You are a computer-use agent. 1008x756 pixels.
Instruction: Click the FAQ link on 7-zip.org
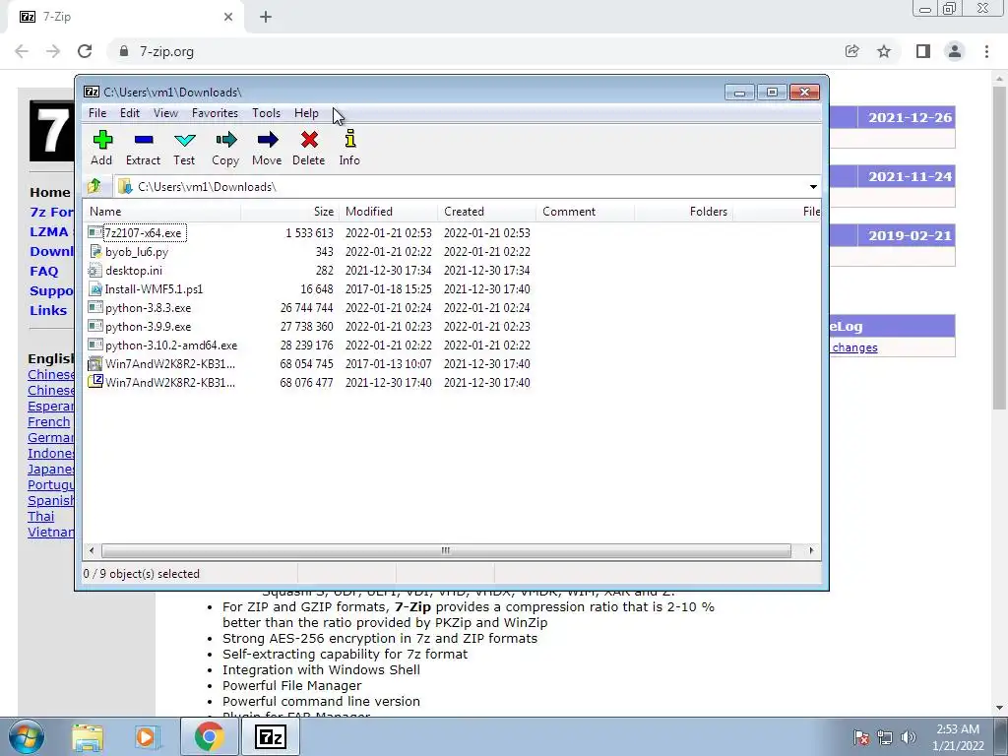(x=43, y=272)
